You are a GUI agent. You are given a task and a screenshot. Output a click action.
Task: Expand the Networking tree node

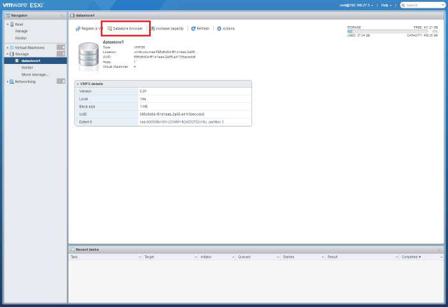(8, 82)
